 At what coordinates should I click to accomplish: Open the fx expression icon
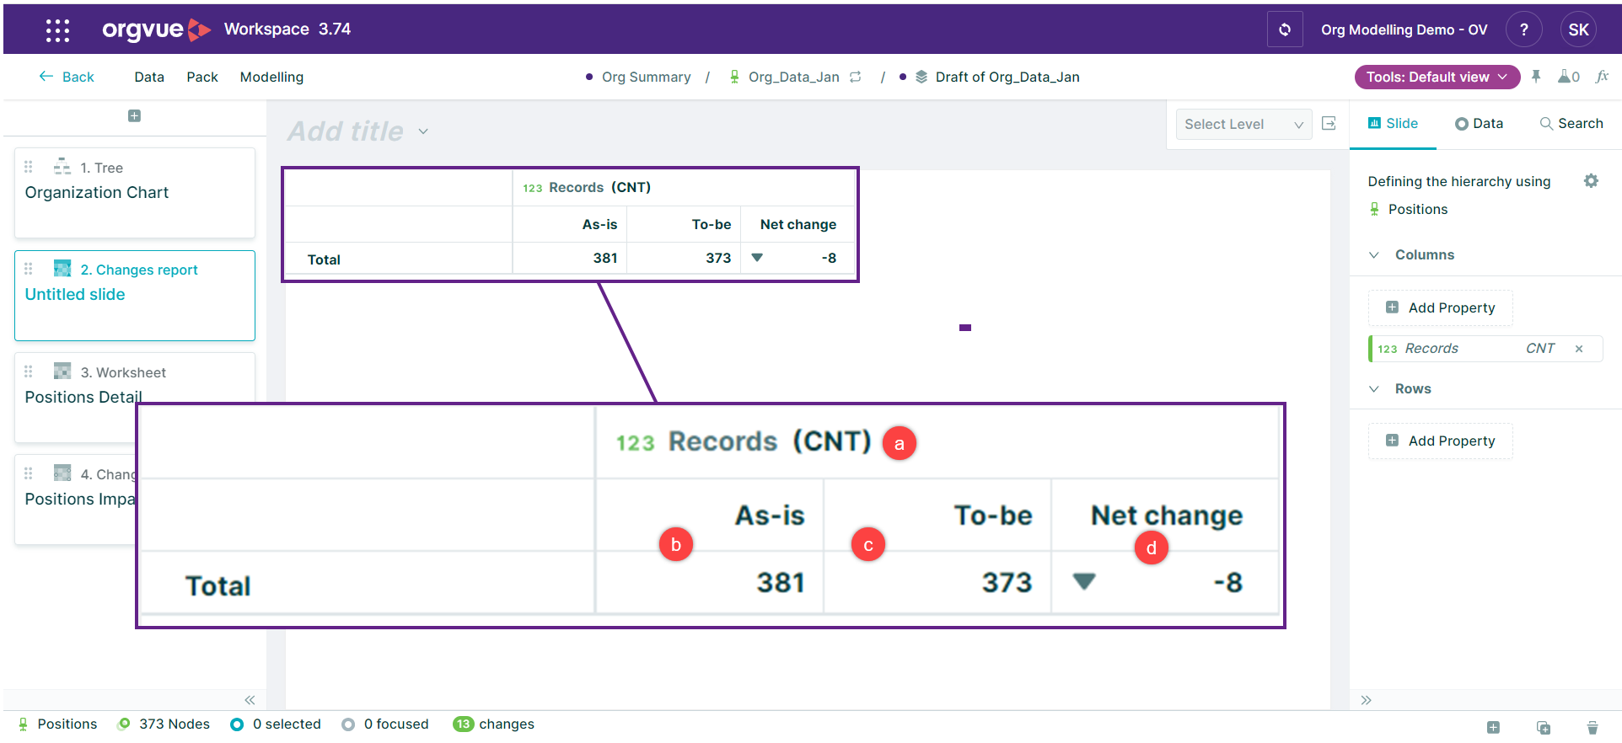1602,77
